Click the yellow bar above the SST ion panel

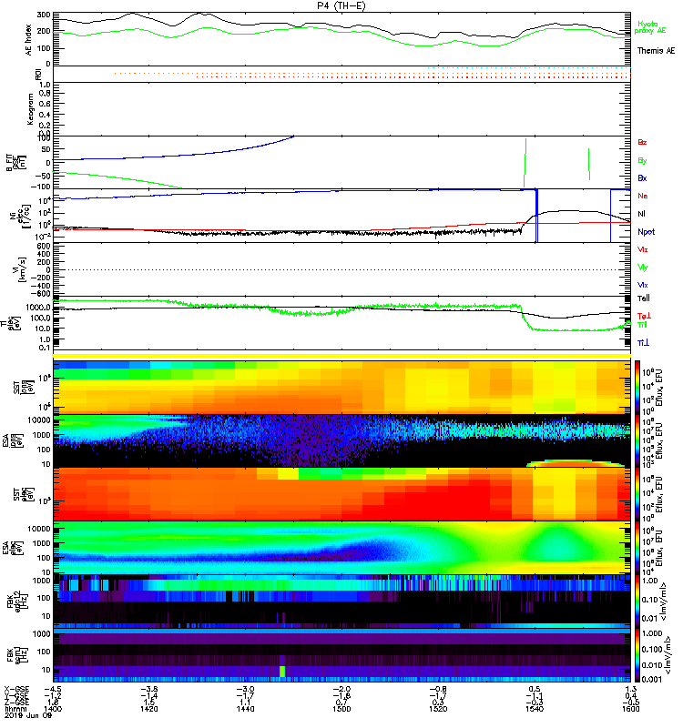click(342, 356)
